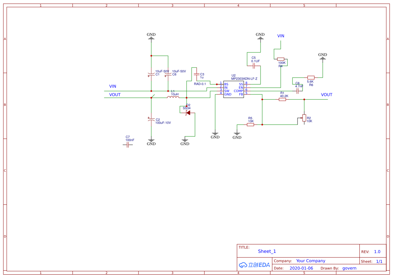Click the FB pin label on U2
393x278 pixels.
(x=241, y=94)
